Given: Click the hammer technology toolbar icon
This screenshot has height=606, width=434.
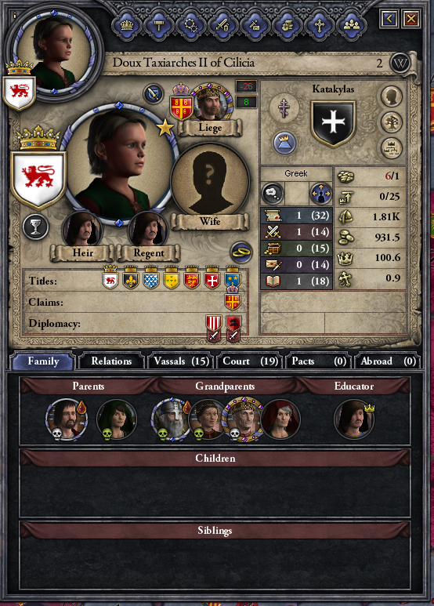Looking at the screenshot, I should (159, 25).
